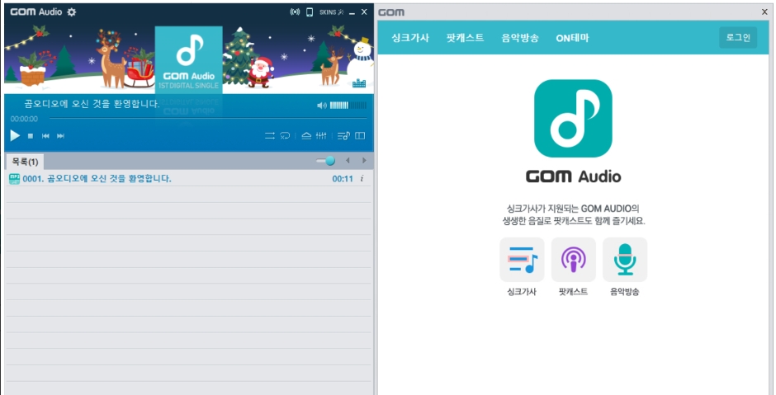Click the playback seek bar
The image size is (776, 395).
pos(208,119)
